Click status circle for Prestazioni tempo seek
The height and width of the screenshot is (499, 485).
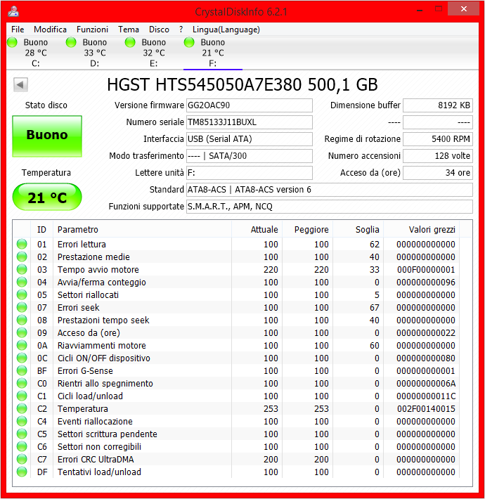coord(22,320)
